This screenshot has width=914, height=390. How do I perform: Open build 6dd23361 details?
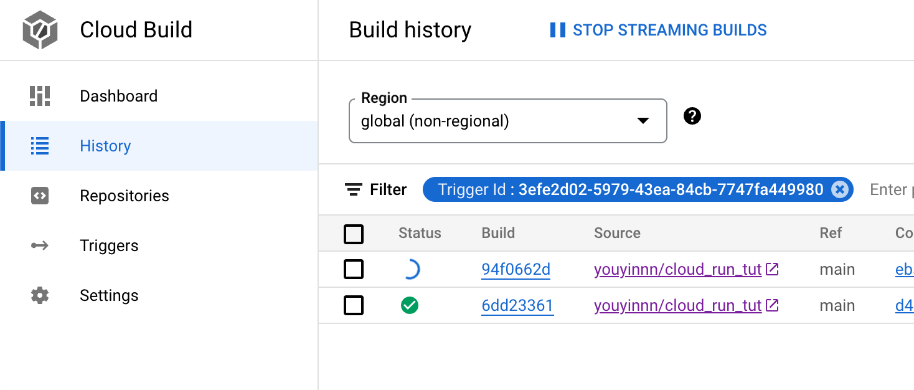pos(517,306)
